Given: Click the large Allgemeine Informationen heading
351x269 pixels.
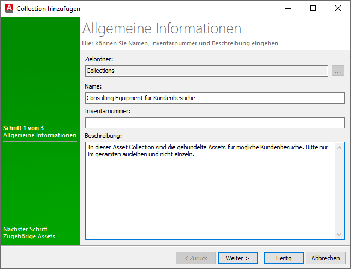Looking at the screenshot, I should pos(162,29).
